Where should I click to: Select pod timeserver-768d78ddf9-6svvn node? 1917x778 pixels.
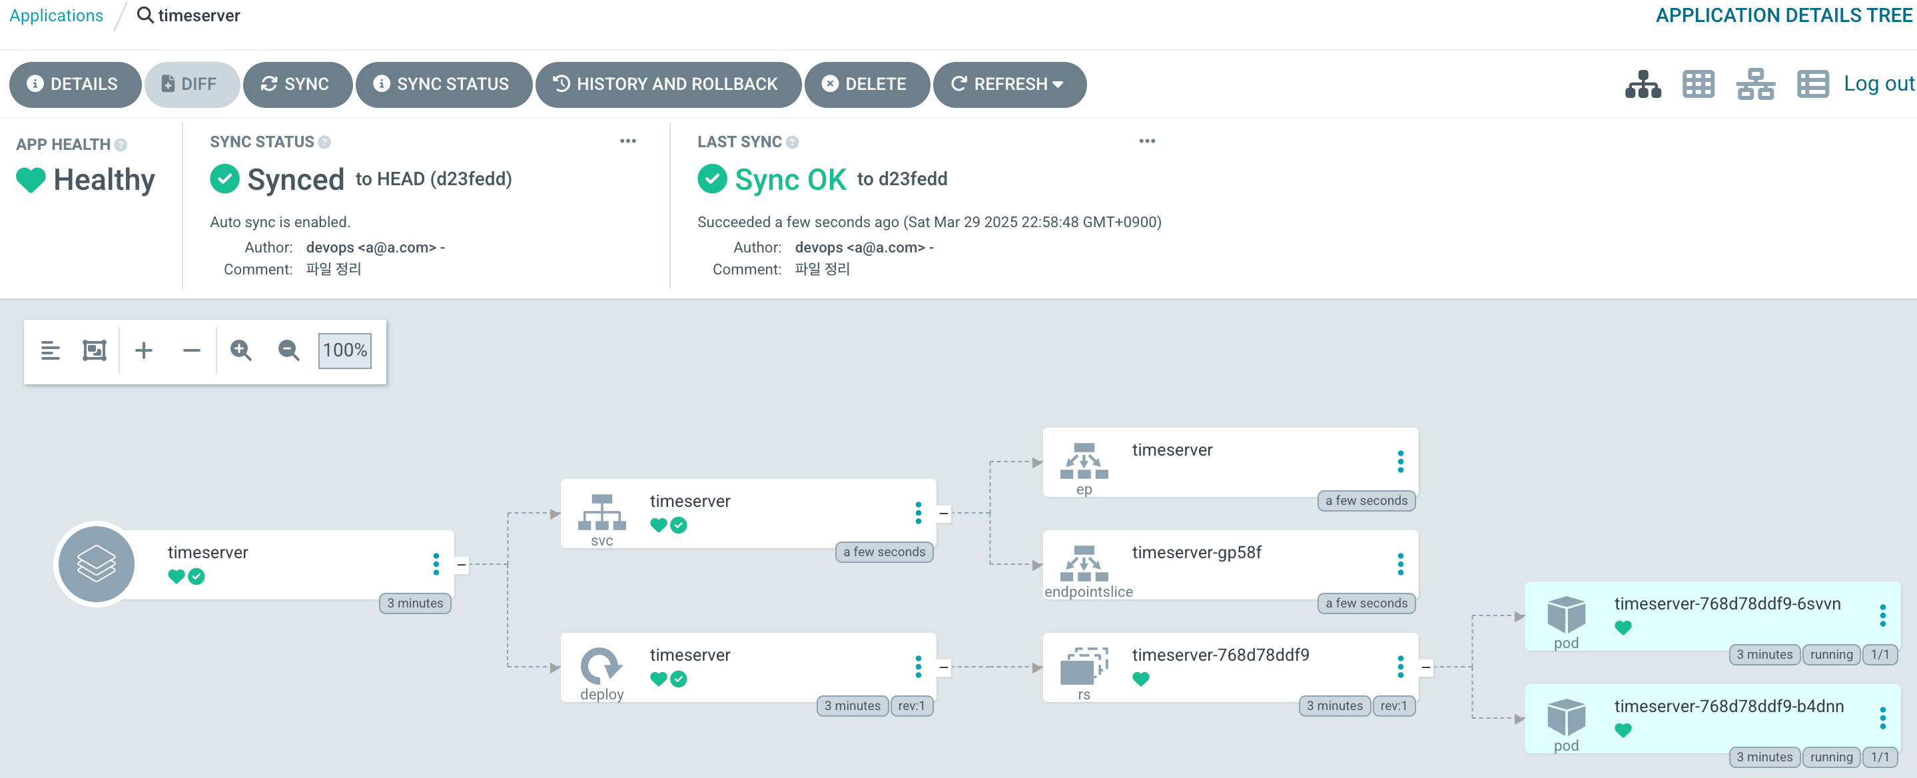tap(1712, 615)
